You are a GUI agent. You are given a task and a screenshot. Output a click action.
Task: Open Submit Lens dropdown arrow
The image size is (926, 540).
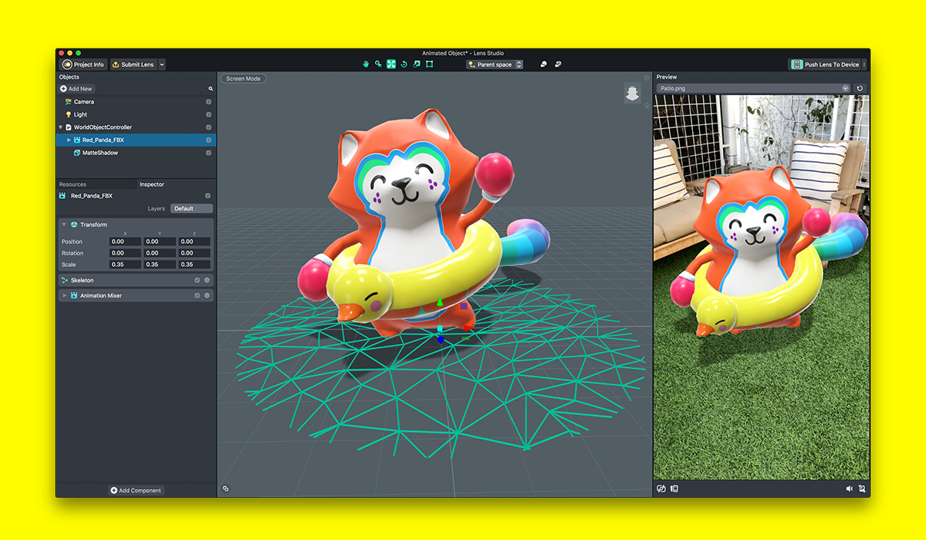click(x=161, y=65)
